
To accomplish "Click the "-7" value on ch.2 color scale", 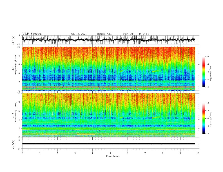I will click(x=208, y=134).
